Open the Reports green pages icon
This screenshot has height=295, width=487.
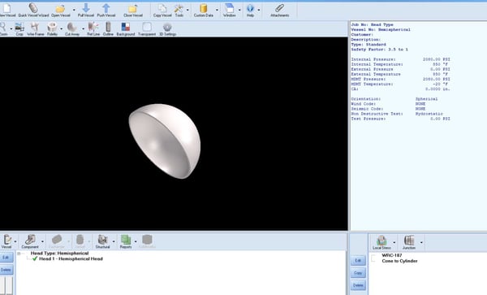click(x=126, y=241)
